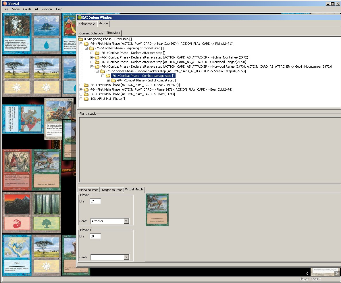
Task: Click folder icon of Declare blockers step row
Action: pos(103,71)
